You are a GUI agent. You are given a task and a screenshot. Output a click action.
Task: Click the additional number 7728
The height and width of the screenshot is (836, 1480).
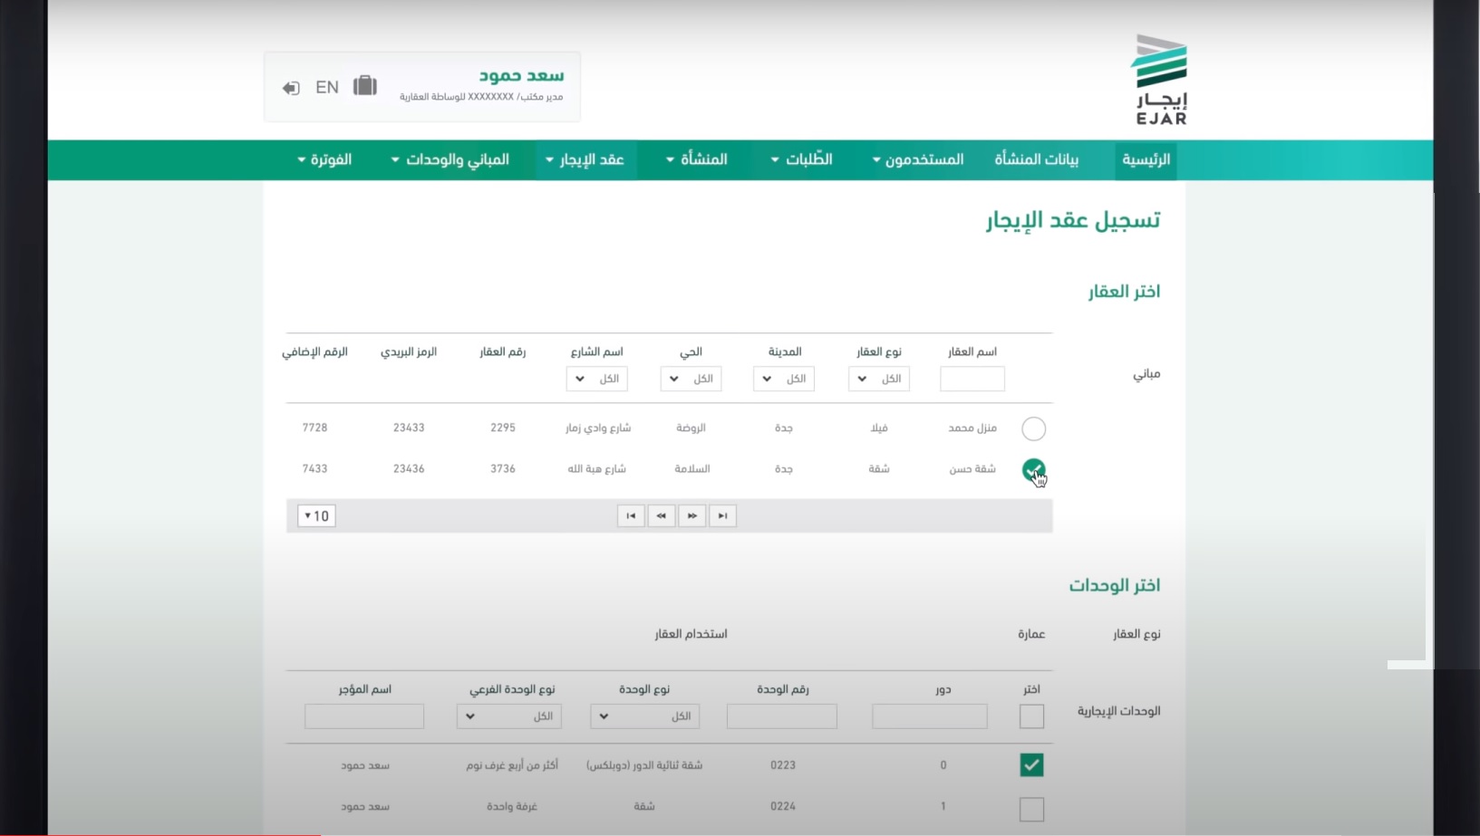coord(314,428)
